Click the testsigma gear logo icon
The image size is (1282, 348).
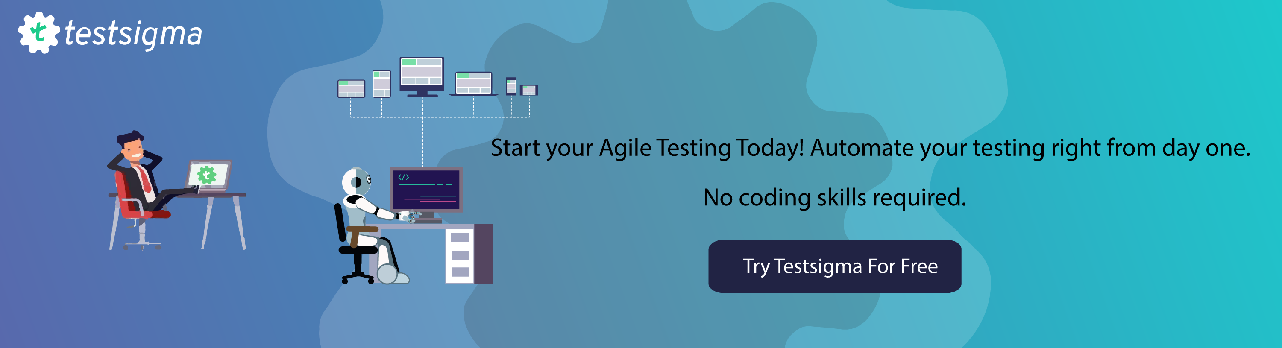(39, 32)
